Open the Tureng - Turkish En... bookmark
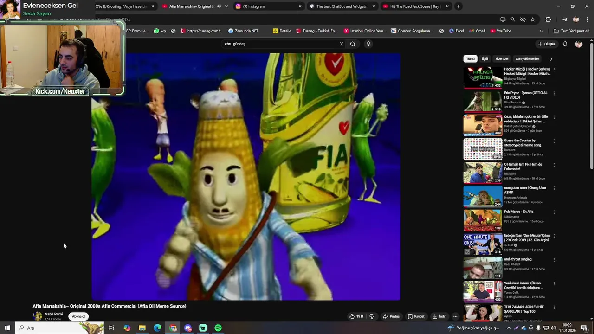 pos(316,31)
